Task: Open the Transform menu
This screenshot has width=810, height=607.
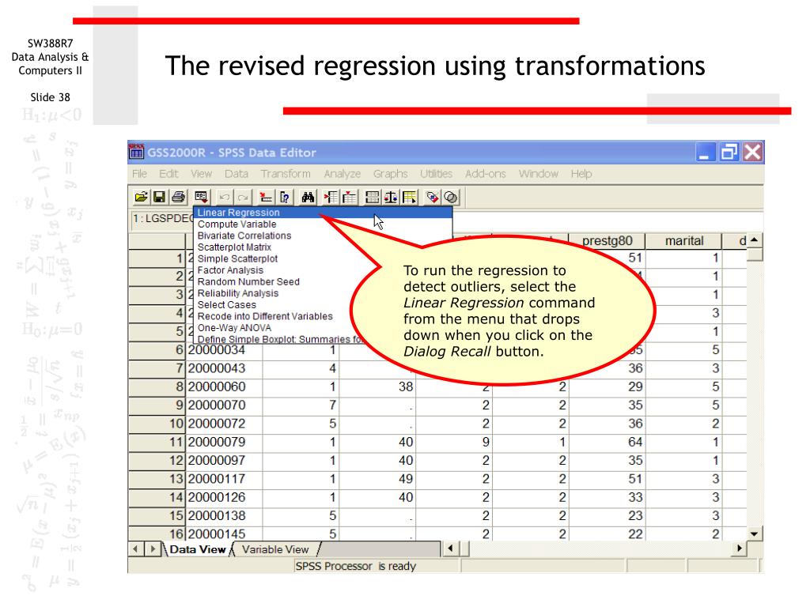Action: [x=286, y=173]
